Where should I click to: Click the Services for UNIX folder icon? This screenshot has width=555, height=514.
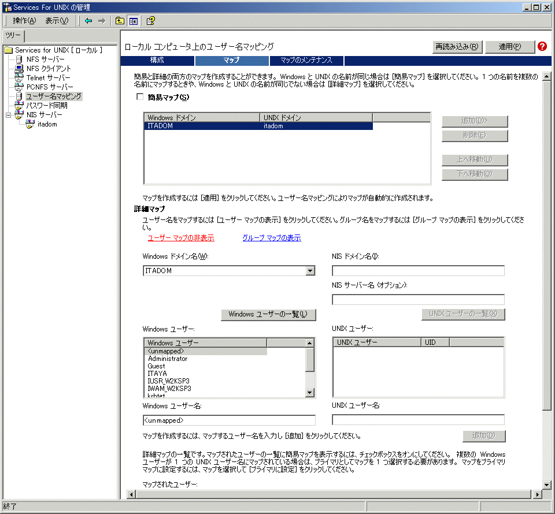(9, 50)
